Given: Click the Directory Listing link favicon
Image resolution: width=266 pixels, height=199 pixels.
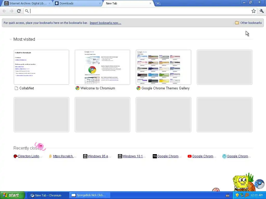Looking at the screenshot, I should 15,156.
